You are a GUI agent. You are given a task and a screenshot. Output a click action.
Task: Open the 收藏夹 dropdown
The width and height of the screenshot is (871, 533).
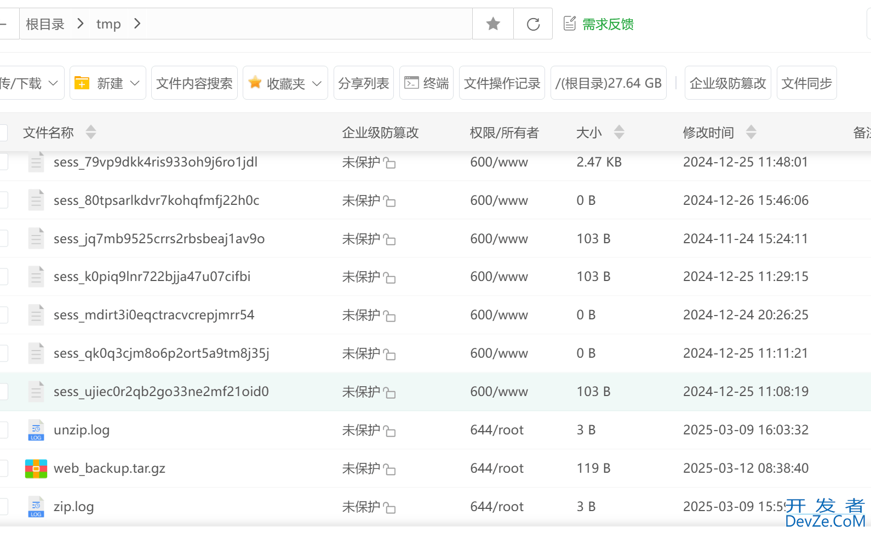tap(285, 83)
